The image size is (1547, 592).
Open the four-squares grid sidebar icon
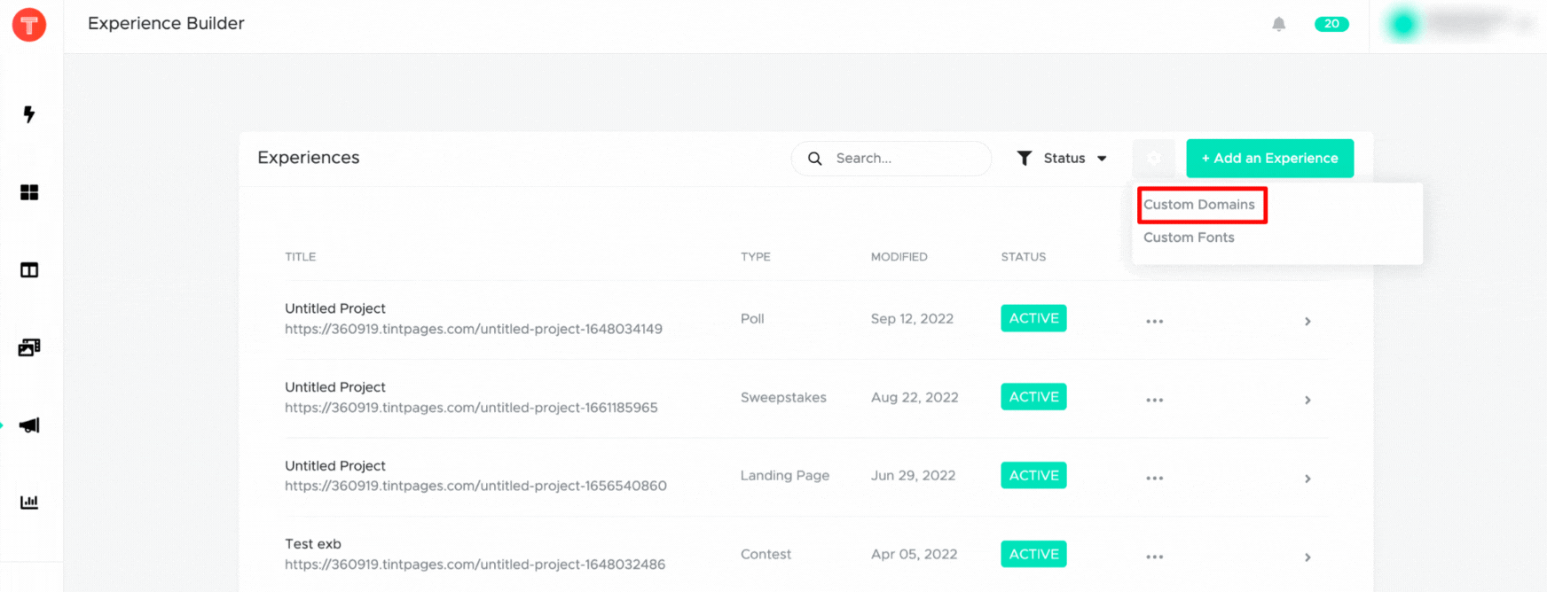click(29, 192)
